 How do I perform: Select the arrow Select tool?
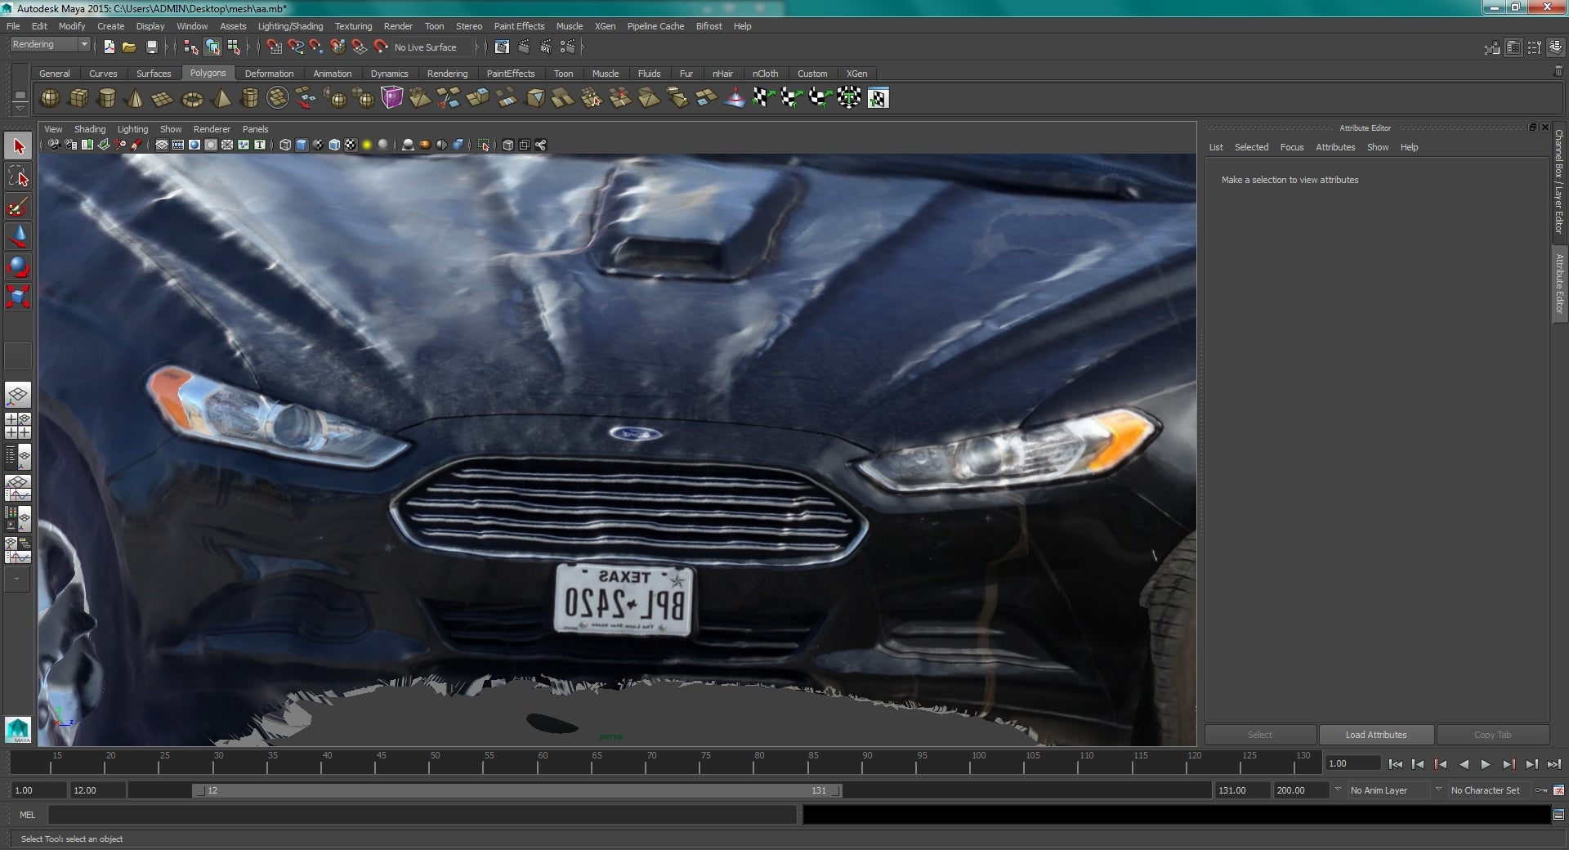click(x=18, y=146)
